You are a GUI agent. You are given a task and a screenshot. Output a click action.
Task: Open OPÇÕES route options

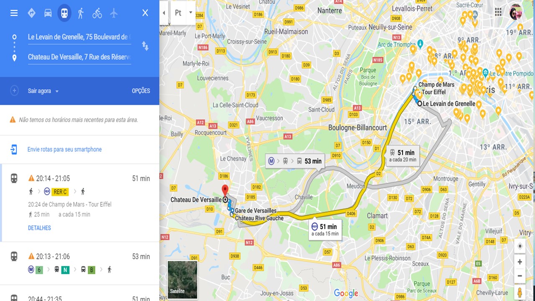click(x=141, y=91)
